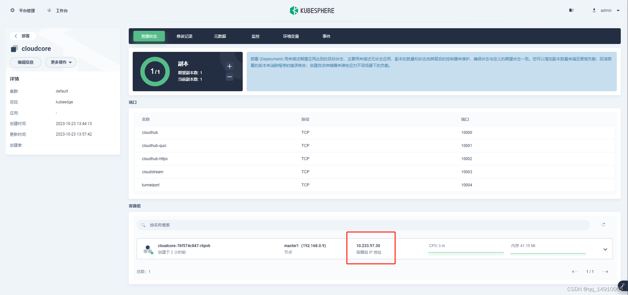Select the cloudhub-quic port name
Image resolution: width=628 pixels, height=295 pixels.
[154, 146]
